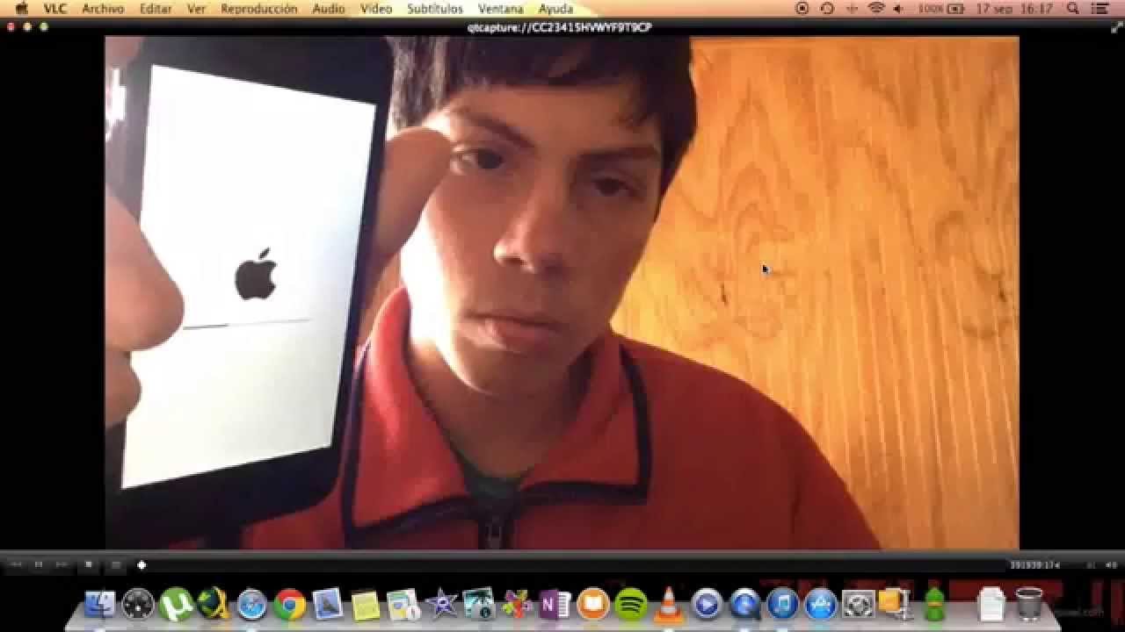Open the Audio menu
This screenshot has width=1125, height=632.
tap(329, 9)
